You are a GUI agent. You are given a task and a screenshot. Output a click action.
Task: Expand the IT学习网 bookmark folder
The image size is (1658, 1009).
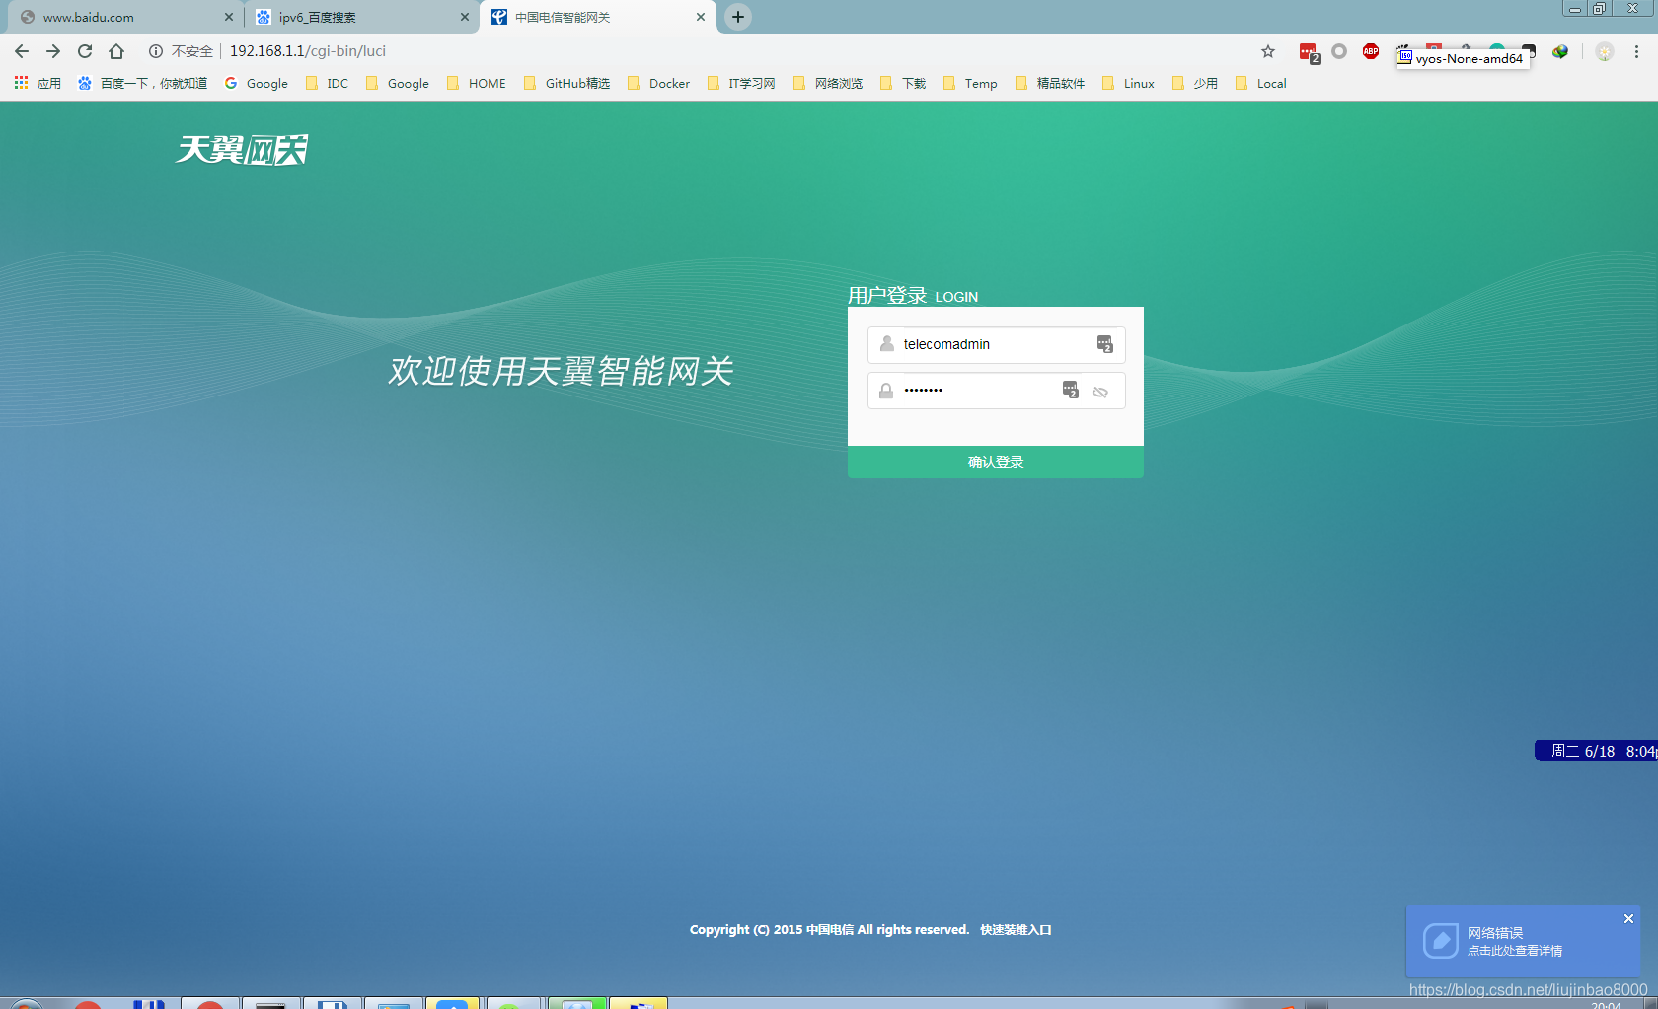[741, 83]
